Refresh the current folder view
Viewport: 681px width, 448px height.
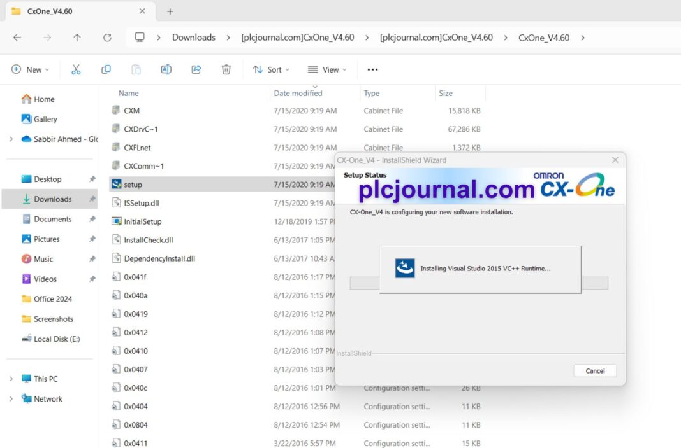point(107,38)
